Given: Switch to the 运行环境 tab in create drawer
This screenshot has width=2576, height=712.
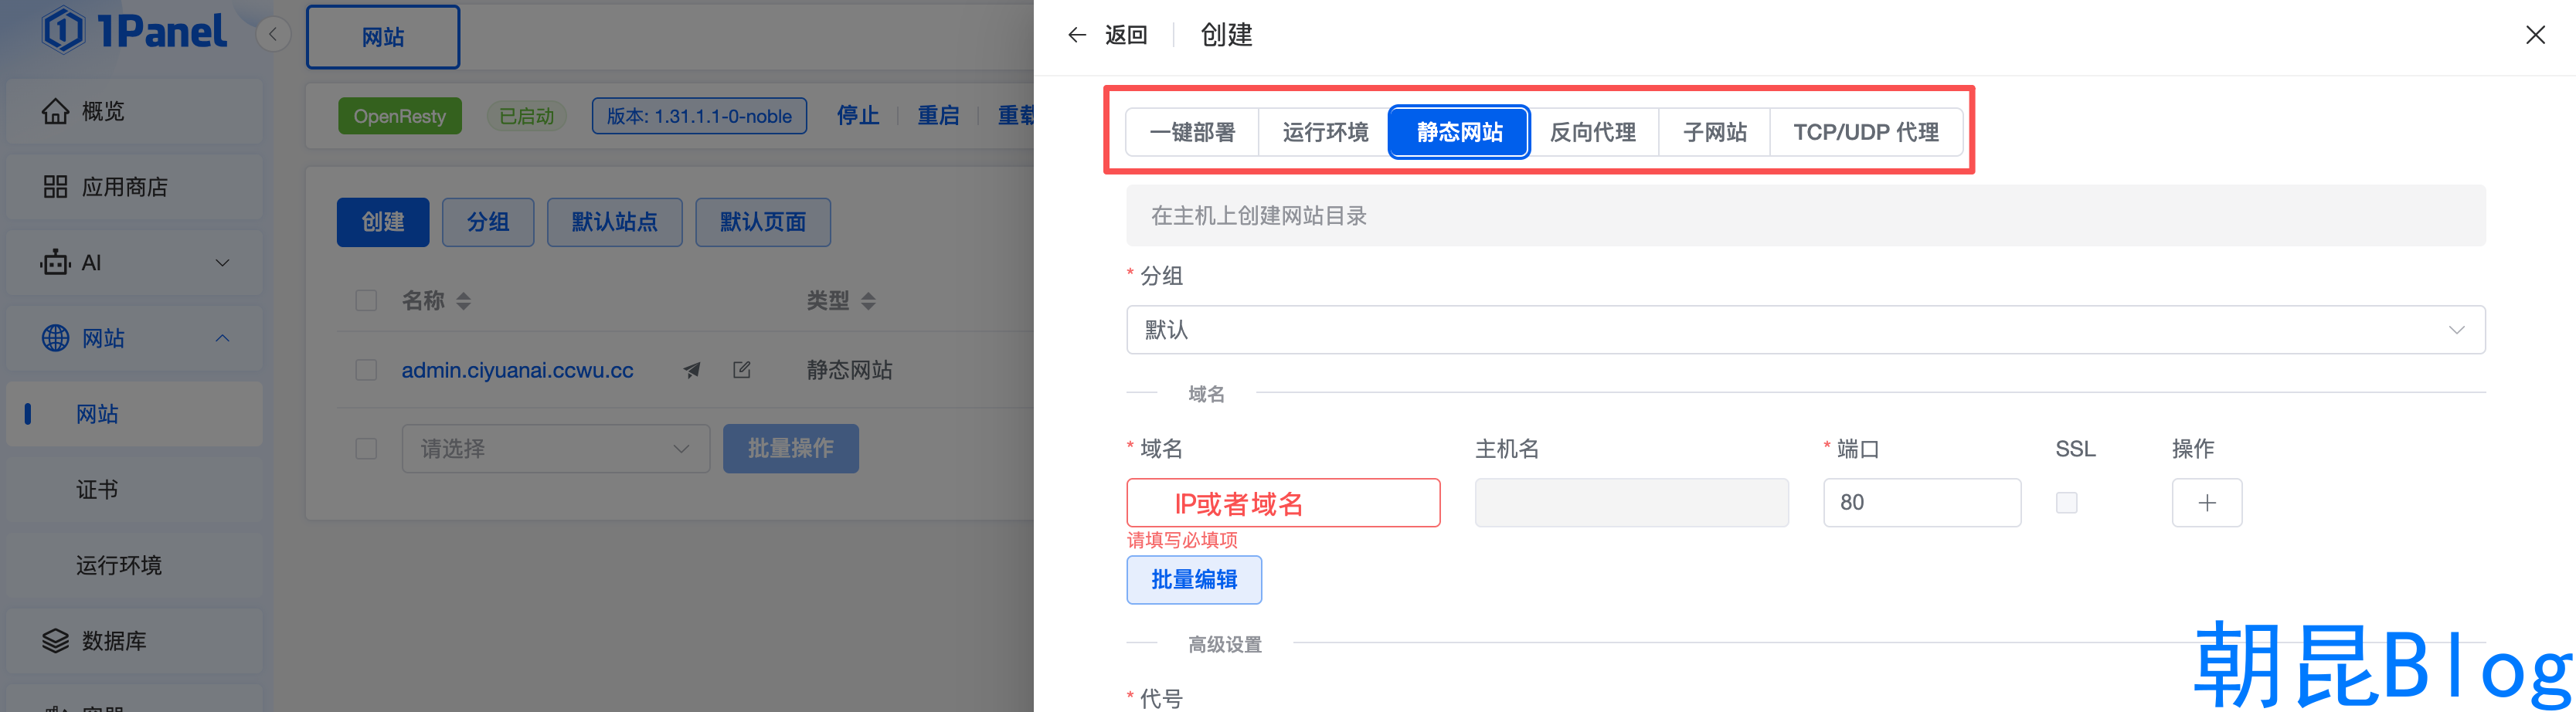Looking at the screenshot, I should click(x=1325, y=132).
